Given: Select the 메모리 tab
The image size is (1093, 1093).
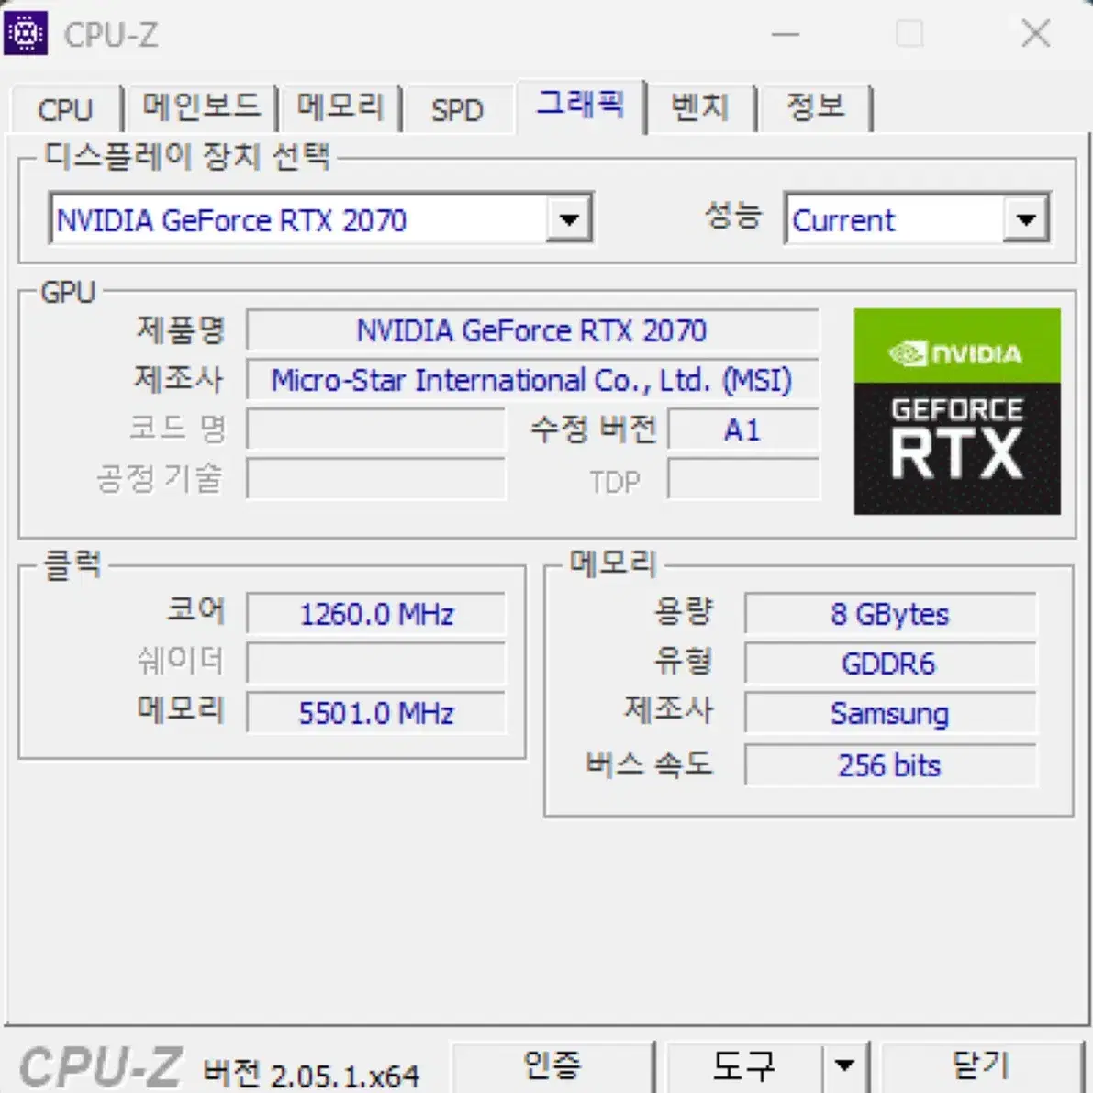Looking at the screenshot, I should pos(340,107).
